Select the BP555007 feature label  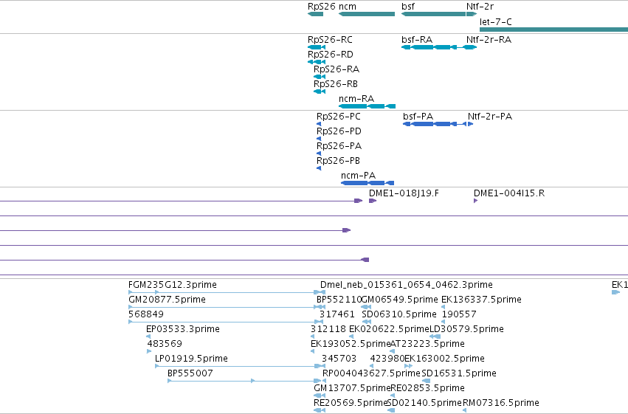click(190, 373)
